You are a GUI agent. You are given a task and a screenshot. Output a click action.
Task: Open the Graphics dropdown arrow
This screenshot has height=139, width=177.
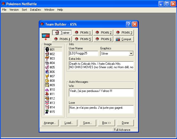point(131,54)
